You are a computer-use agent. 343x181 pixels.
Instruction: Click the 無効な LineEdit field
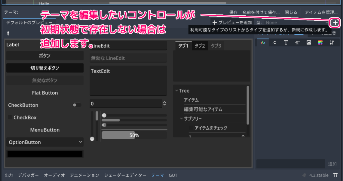128,58
